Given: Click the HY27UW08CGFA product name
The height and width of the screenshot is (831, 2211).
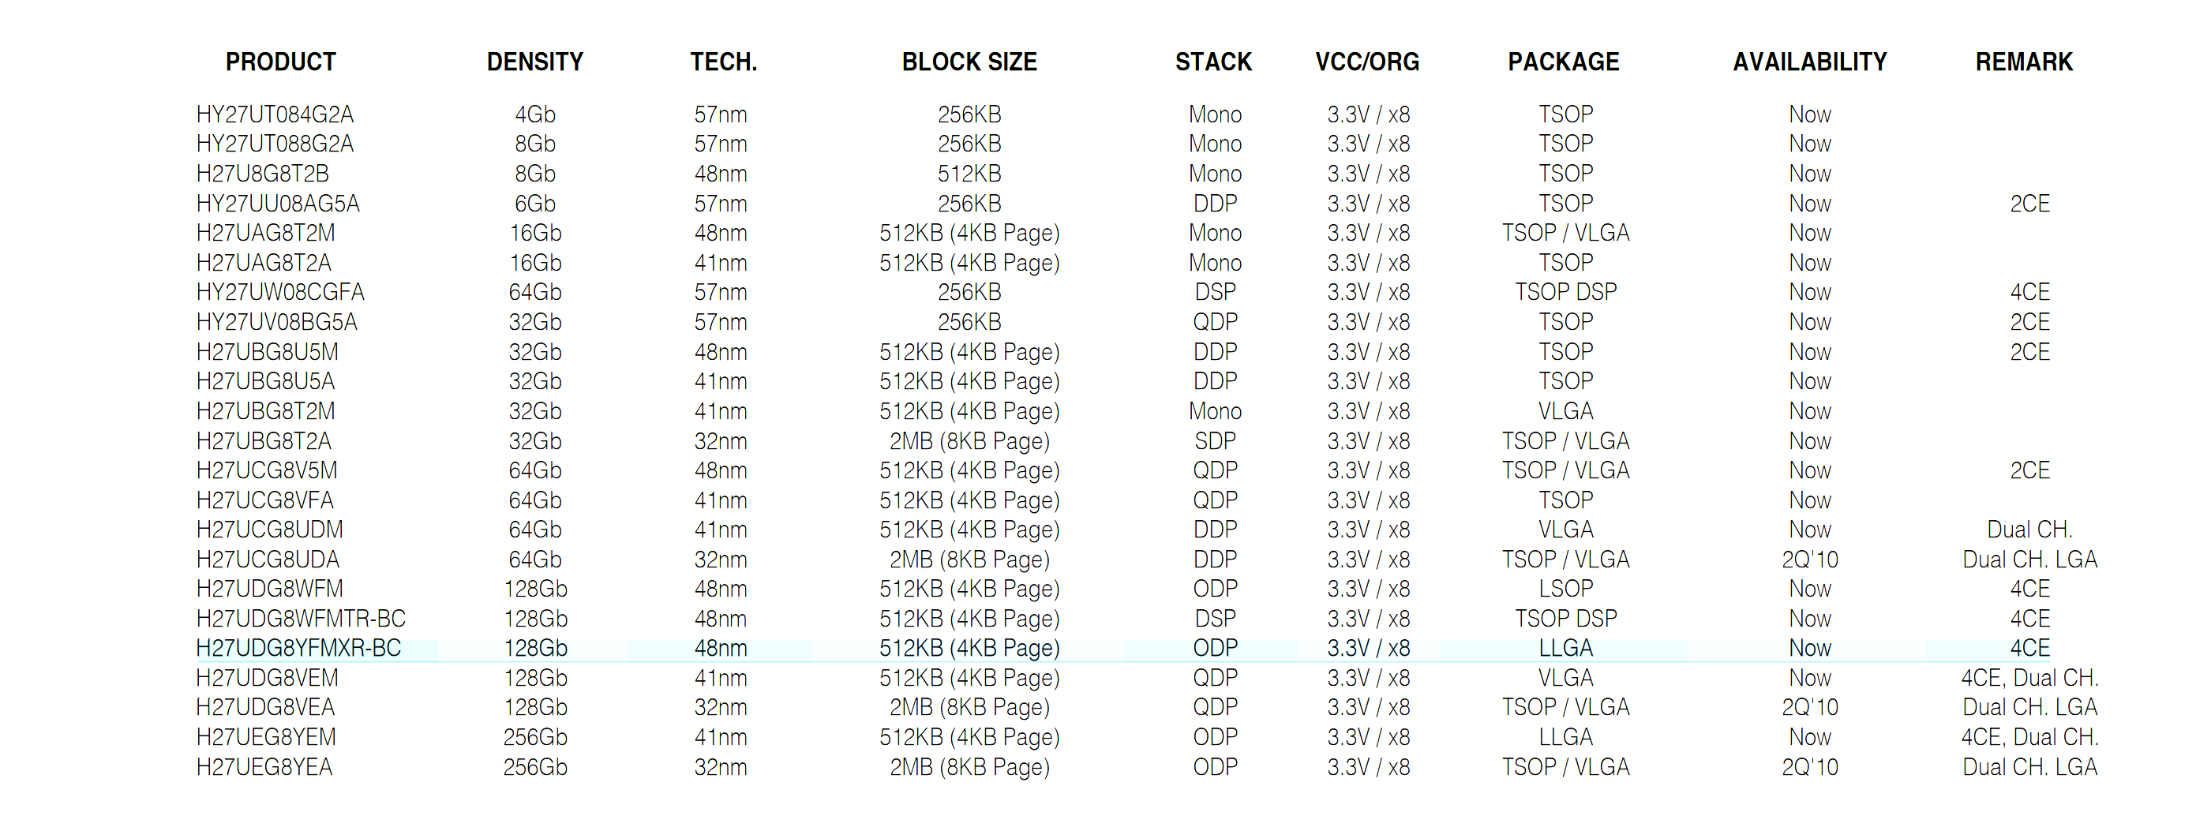Looking at the screenshot, I should tap(279, 292).
